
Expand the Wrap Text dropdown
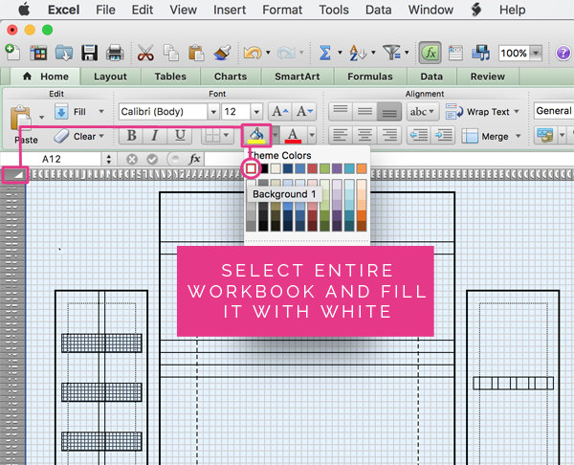pos(517,111)
